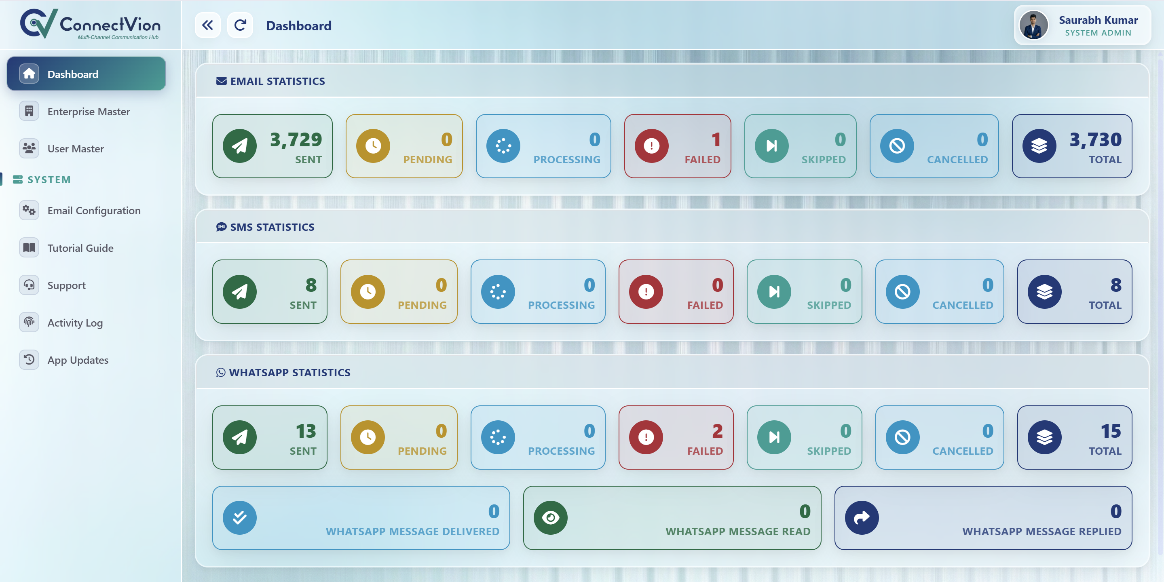Click Email Configuration gears icon
Viewport: 1164px width, 582px height.
29,210
